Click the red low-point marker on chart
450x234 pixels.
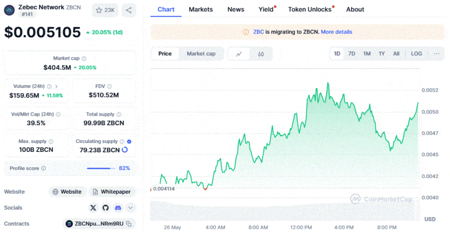[x=205, y=189]
